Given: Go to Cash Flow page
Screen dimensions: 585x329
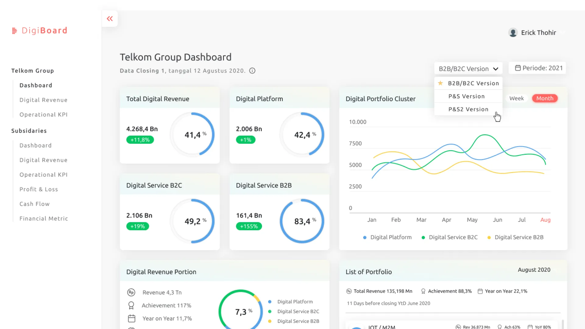Looking at the screenshot, I should [34, 204].
